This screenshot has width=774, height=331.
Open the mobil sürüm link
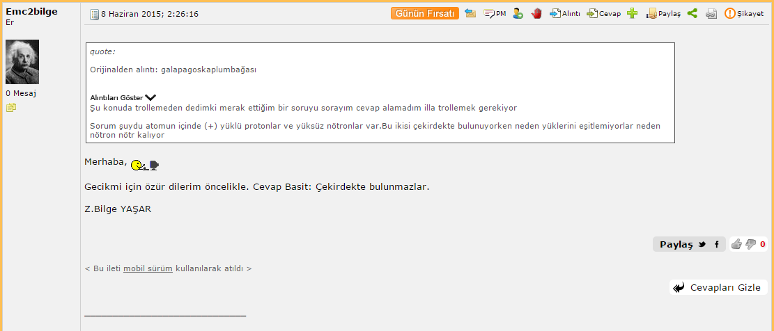pos(148,268)
